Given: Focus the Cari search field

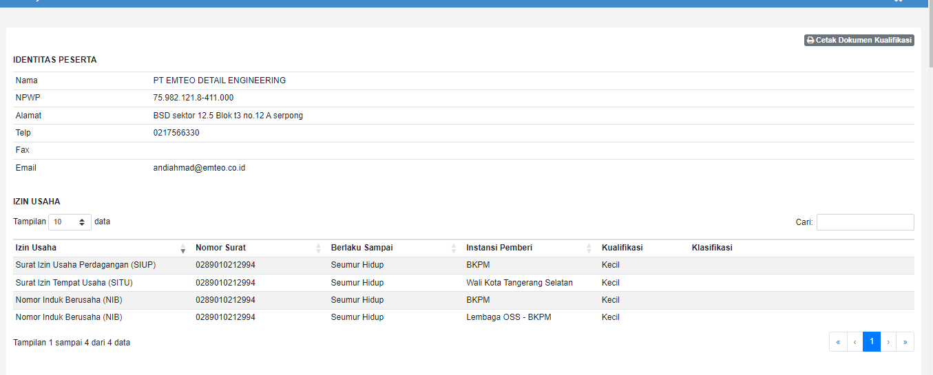Looking at the screenshot, I should (x=865, y=222).
